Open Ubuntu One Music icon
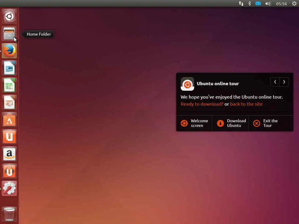 9,171
